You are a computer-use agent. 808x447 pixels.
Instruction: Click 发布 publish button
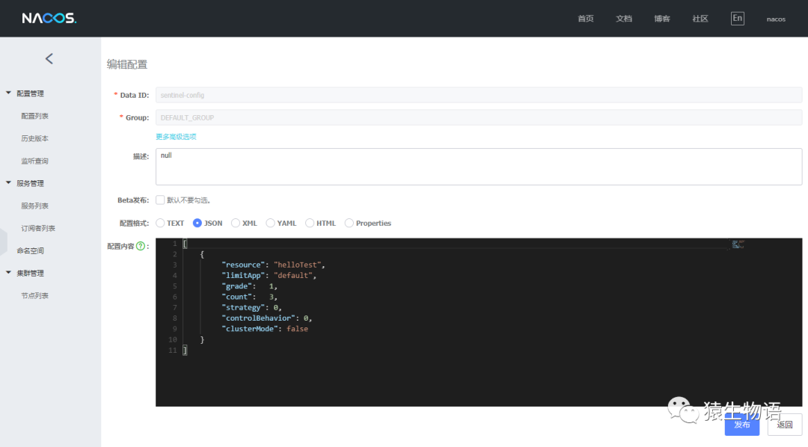tap(742, 425)
